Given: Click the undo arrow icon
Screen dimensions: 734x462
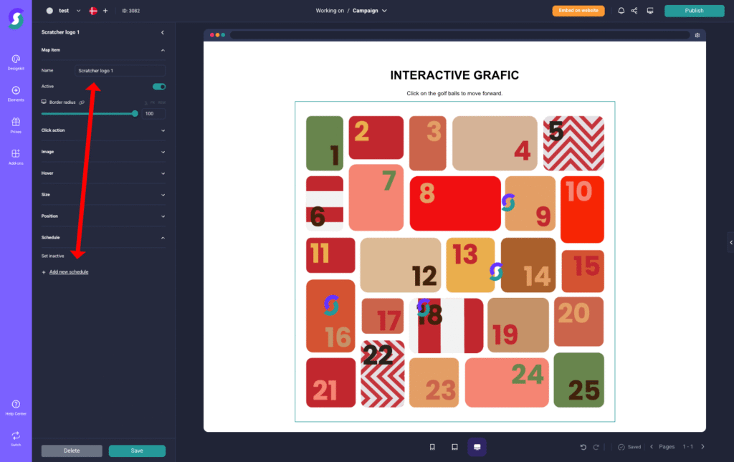Looking at the screenshot, I should 583,446.
